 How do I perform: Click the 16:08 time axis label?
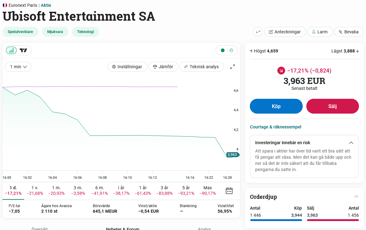click(x=103, y=178)
